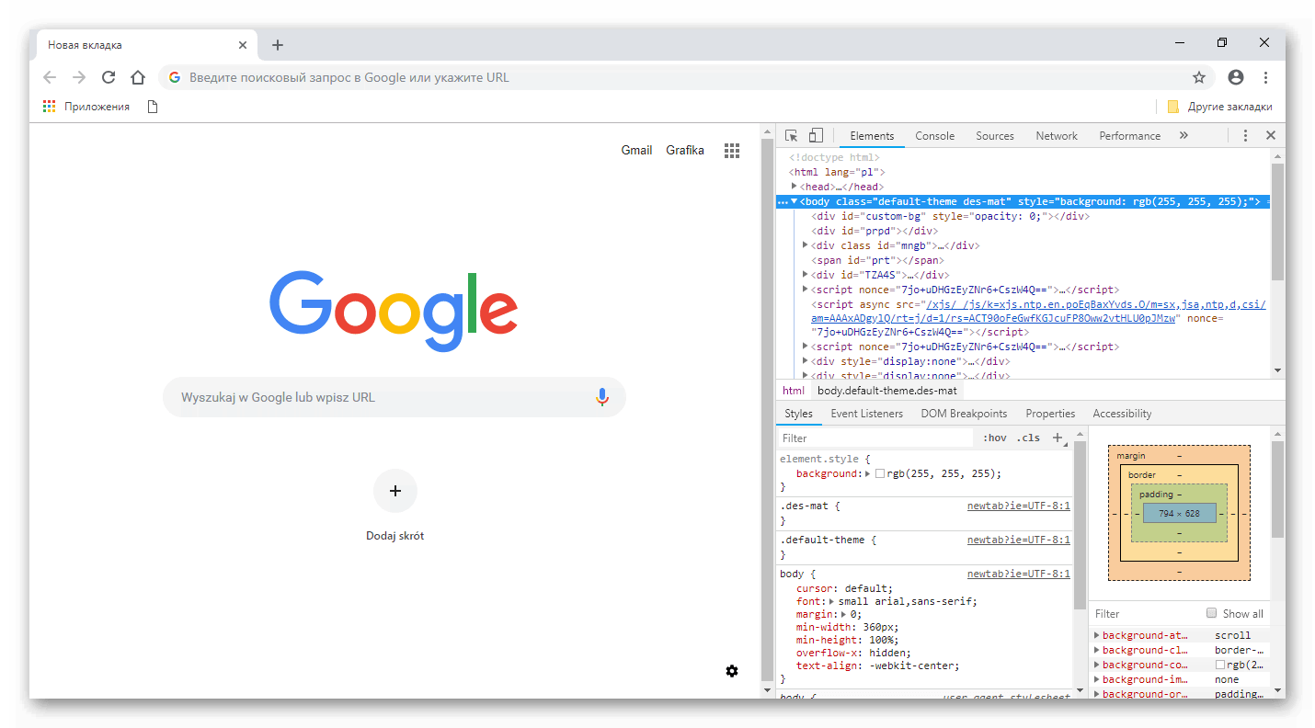Open the Grafika link
1315x728 pixels.
click(685, 151)
